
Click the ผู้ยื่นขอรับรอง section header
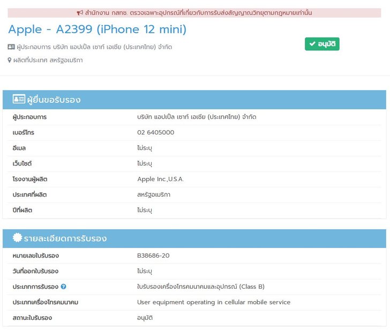click(x=194, y=100)
